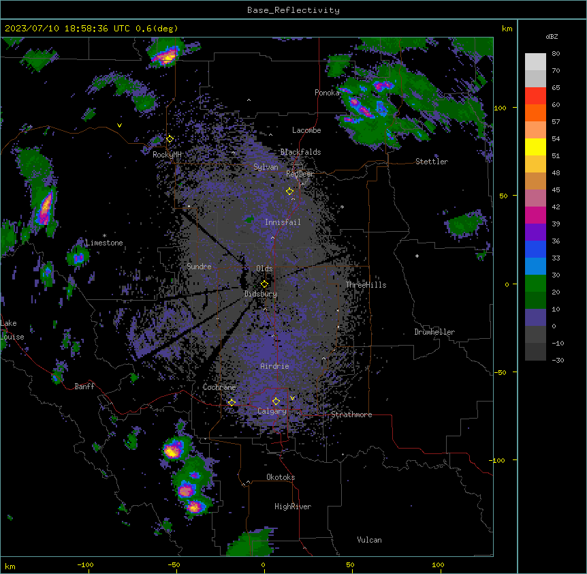This screenshot has height=574, width=587.
Task: Click the RedDeer city label
Action: coord(300,174)
